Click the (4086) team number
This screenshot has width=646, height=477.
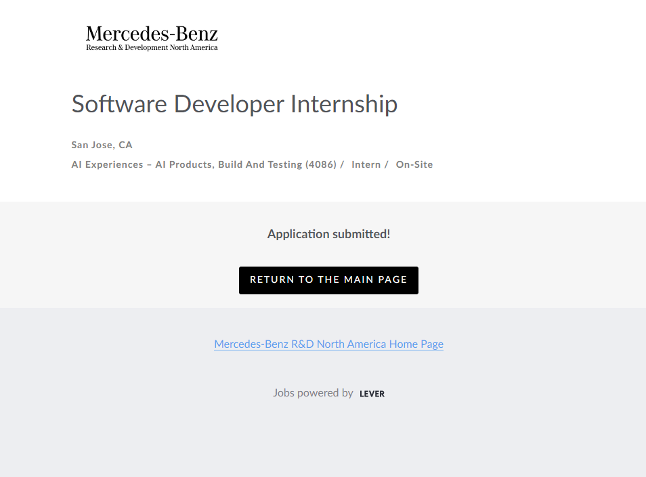pyautogui.click(x=321, y=164)
